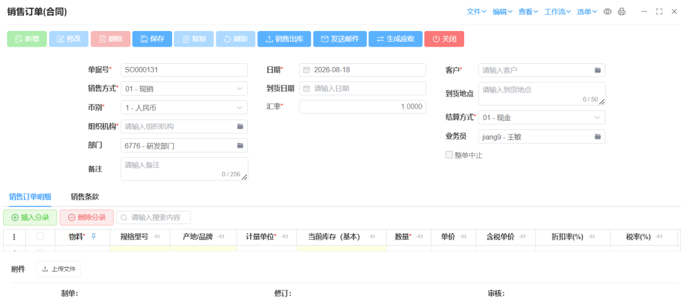The image size is (681, 303).
Task: Pin the 含税单价 column
Action: (523, 237)
